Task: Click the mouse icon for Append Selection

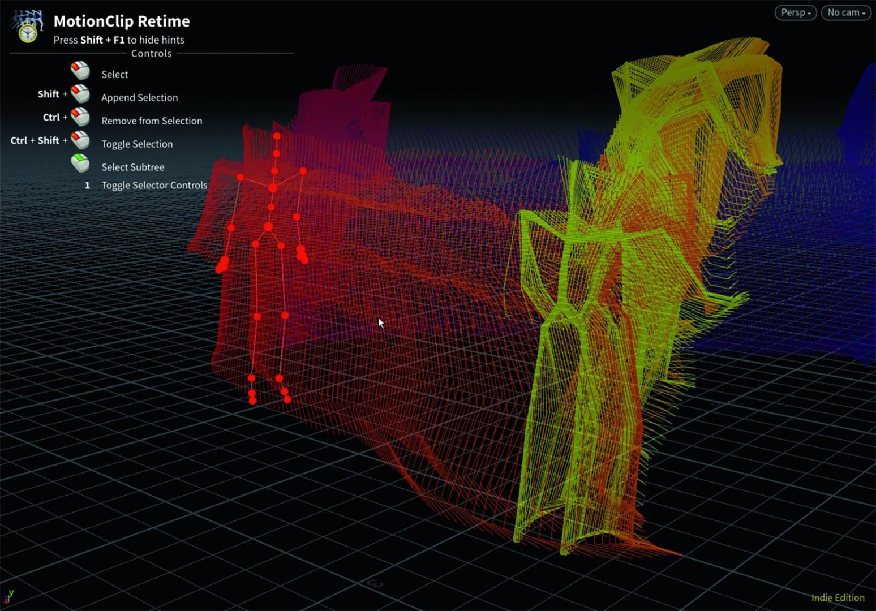Action: 79,93
